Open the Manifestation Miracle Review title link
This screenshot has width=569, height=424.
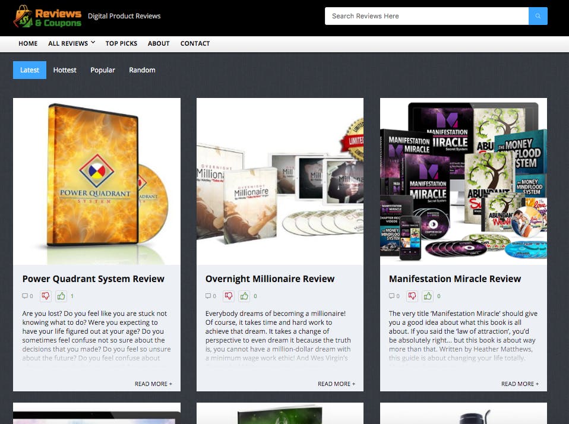pos(454,279)
